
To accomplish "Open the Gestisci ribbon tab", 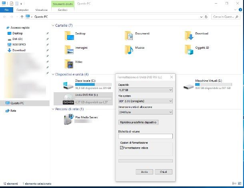I will coord(62,10).
